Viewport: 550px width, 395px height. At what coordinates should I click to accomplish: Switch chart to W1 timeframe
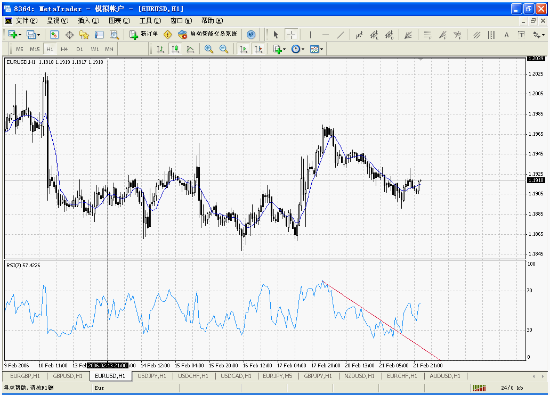95,49
